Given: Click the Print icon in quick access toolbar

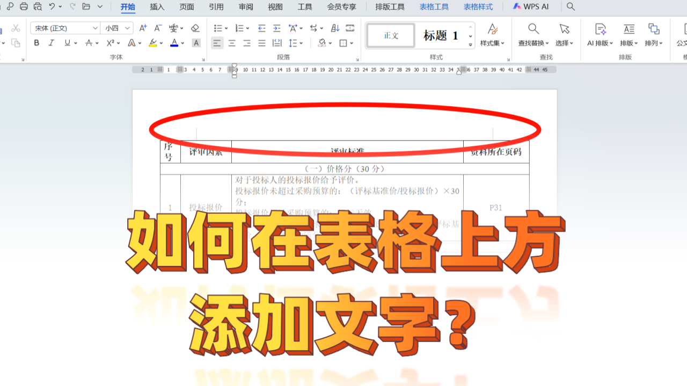Looking at the screenshot, I should 24,6.
